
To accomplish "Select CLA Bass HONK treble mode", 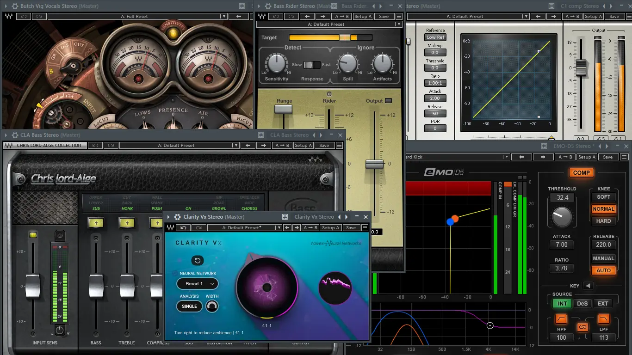I will point(127,208).
